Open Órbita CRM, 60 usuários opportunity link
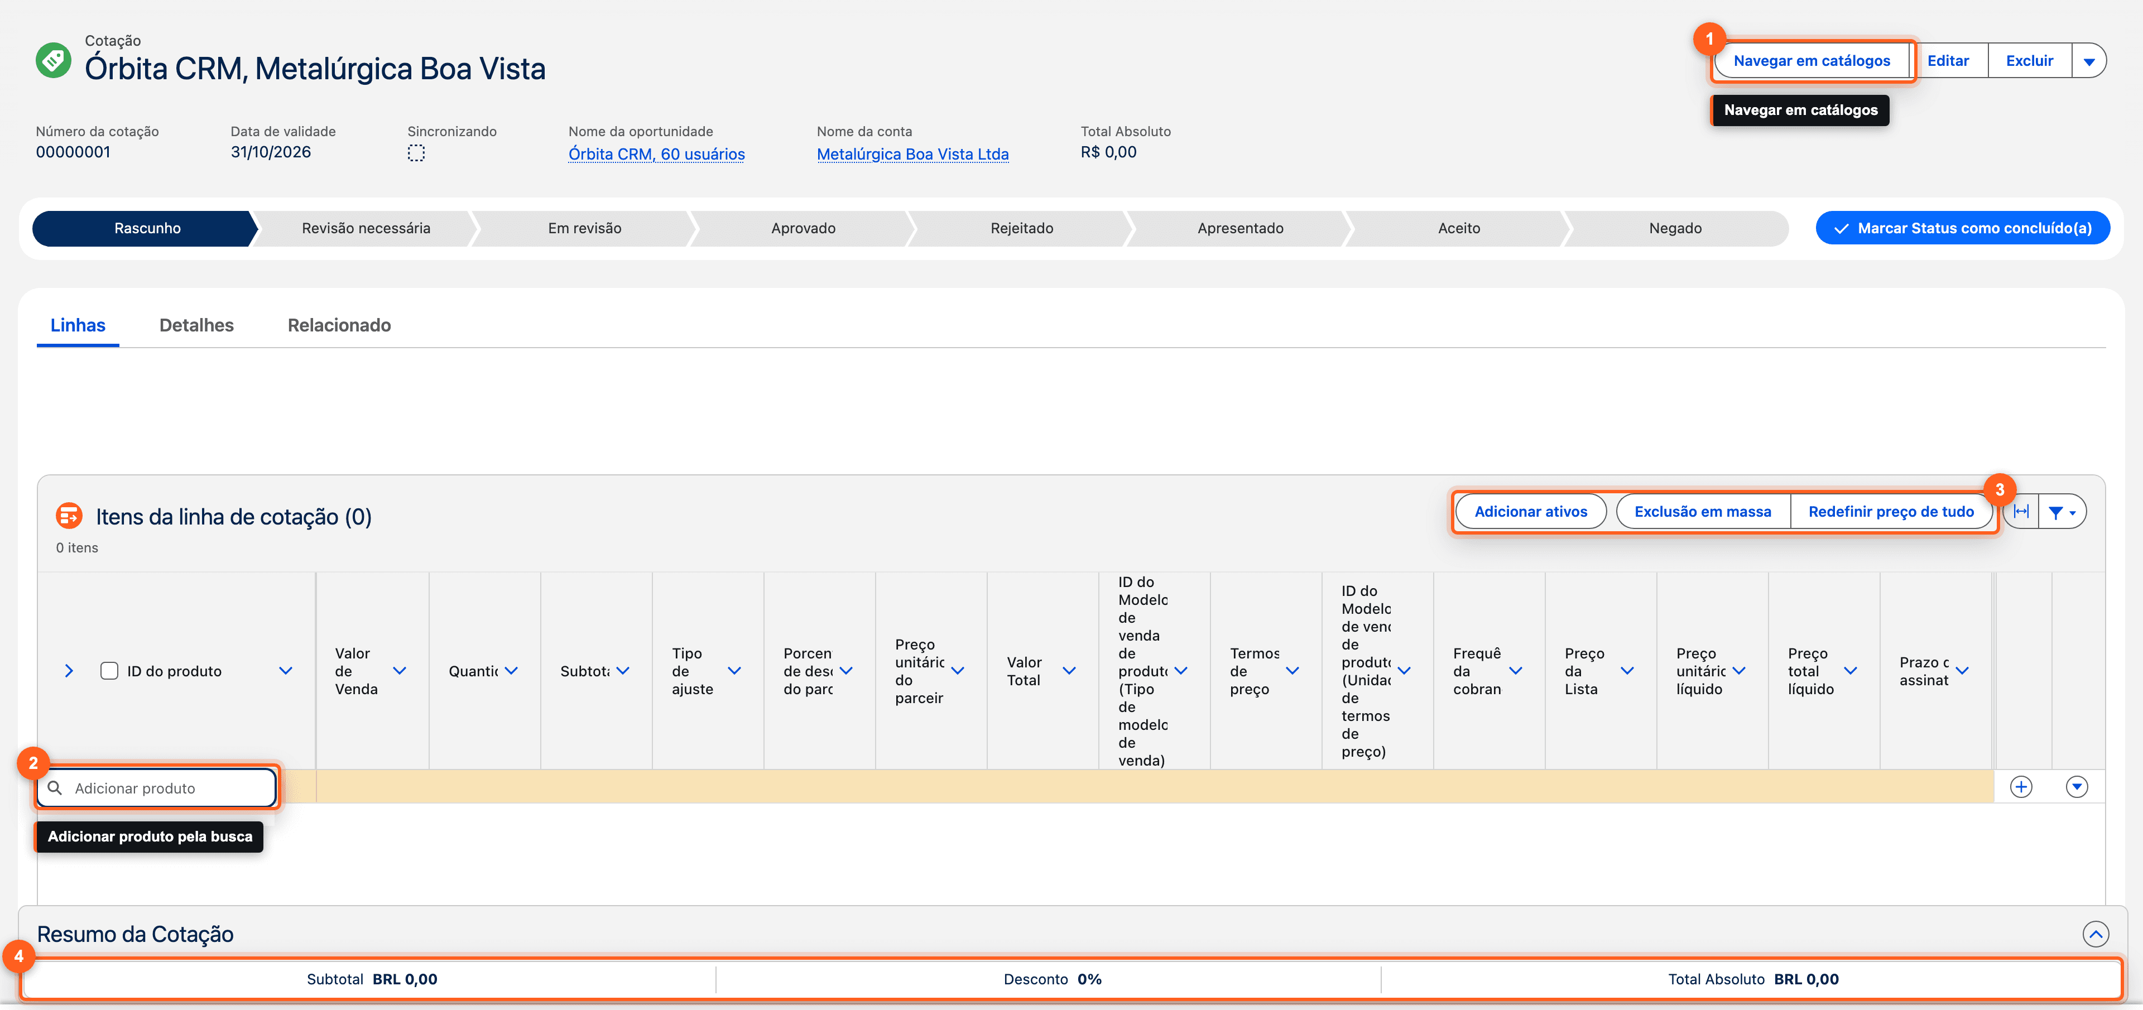The image size is (2143, 1010). (x=656, y=154)
